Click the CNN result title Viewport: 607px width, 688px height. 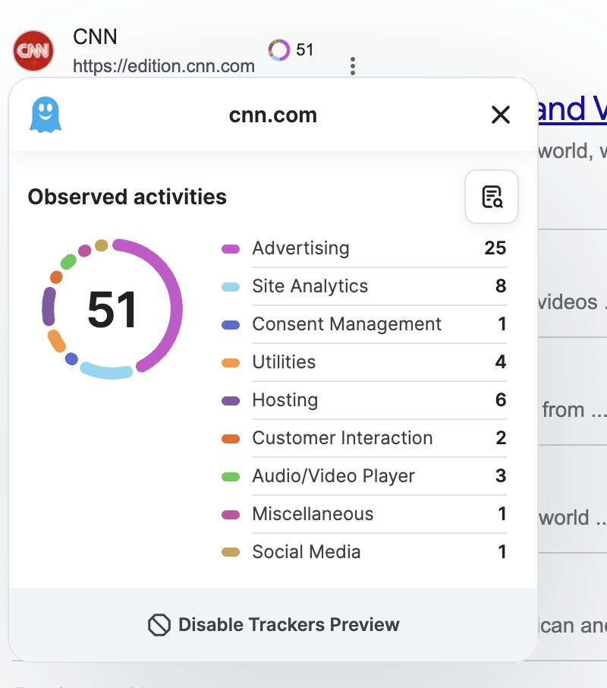(95, 36)
